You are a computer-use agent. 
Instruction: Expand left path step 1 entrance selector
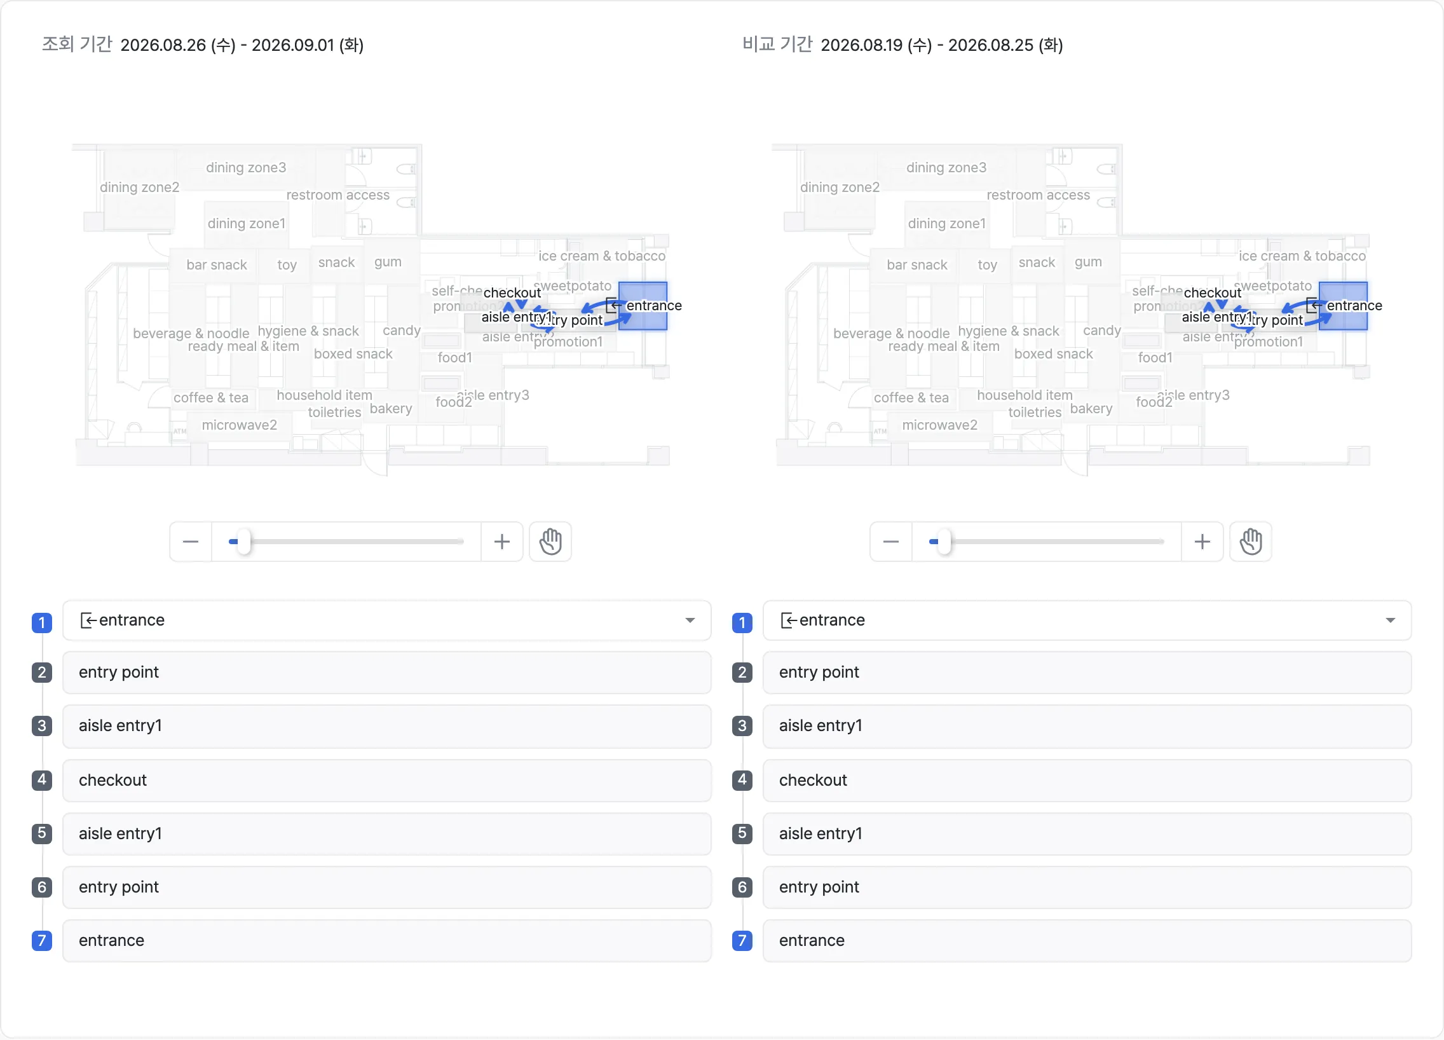click(386, 620)
